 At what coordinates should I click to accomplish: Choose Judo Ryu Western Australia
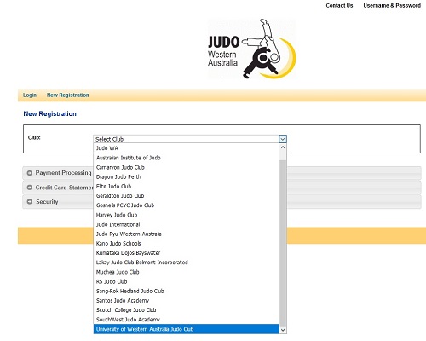[187, 234]
